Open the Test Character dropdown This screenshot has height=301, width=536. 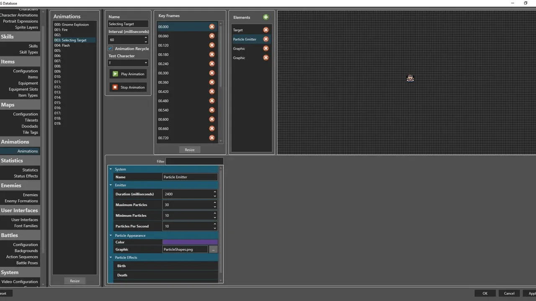point(128,63)
